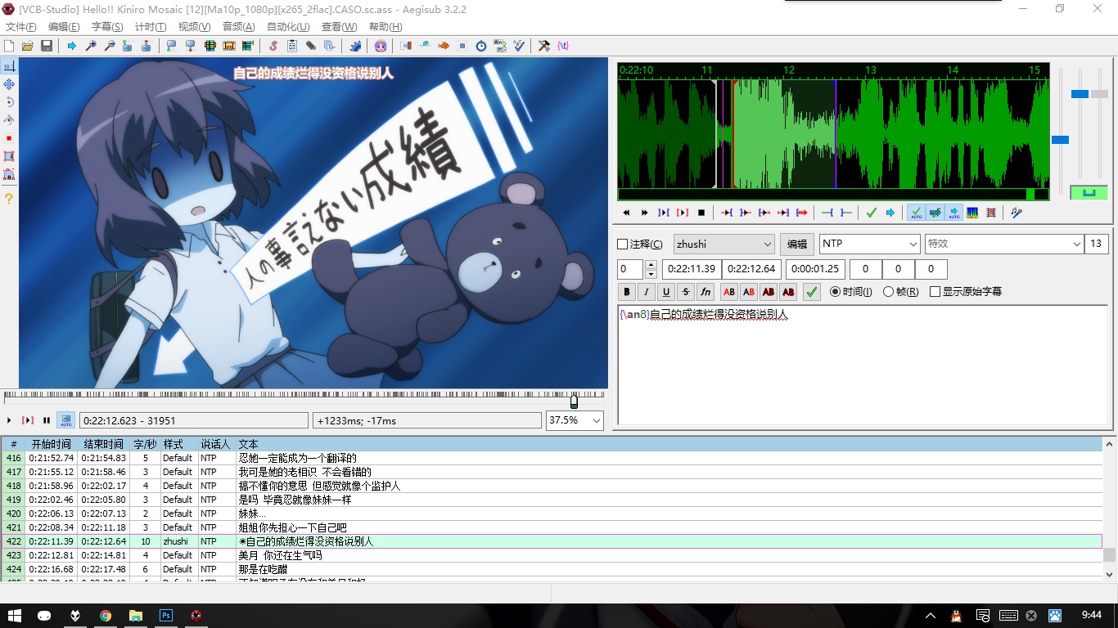
Task: Select subtitle row 423 美月 你还在生气吗
Action: [x=552, y=555]
